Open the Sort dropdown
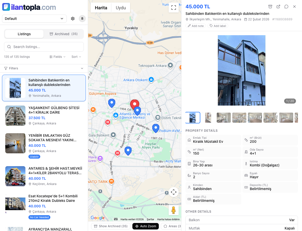 coord(76,57)
